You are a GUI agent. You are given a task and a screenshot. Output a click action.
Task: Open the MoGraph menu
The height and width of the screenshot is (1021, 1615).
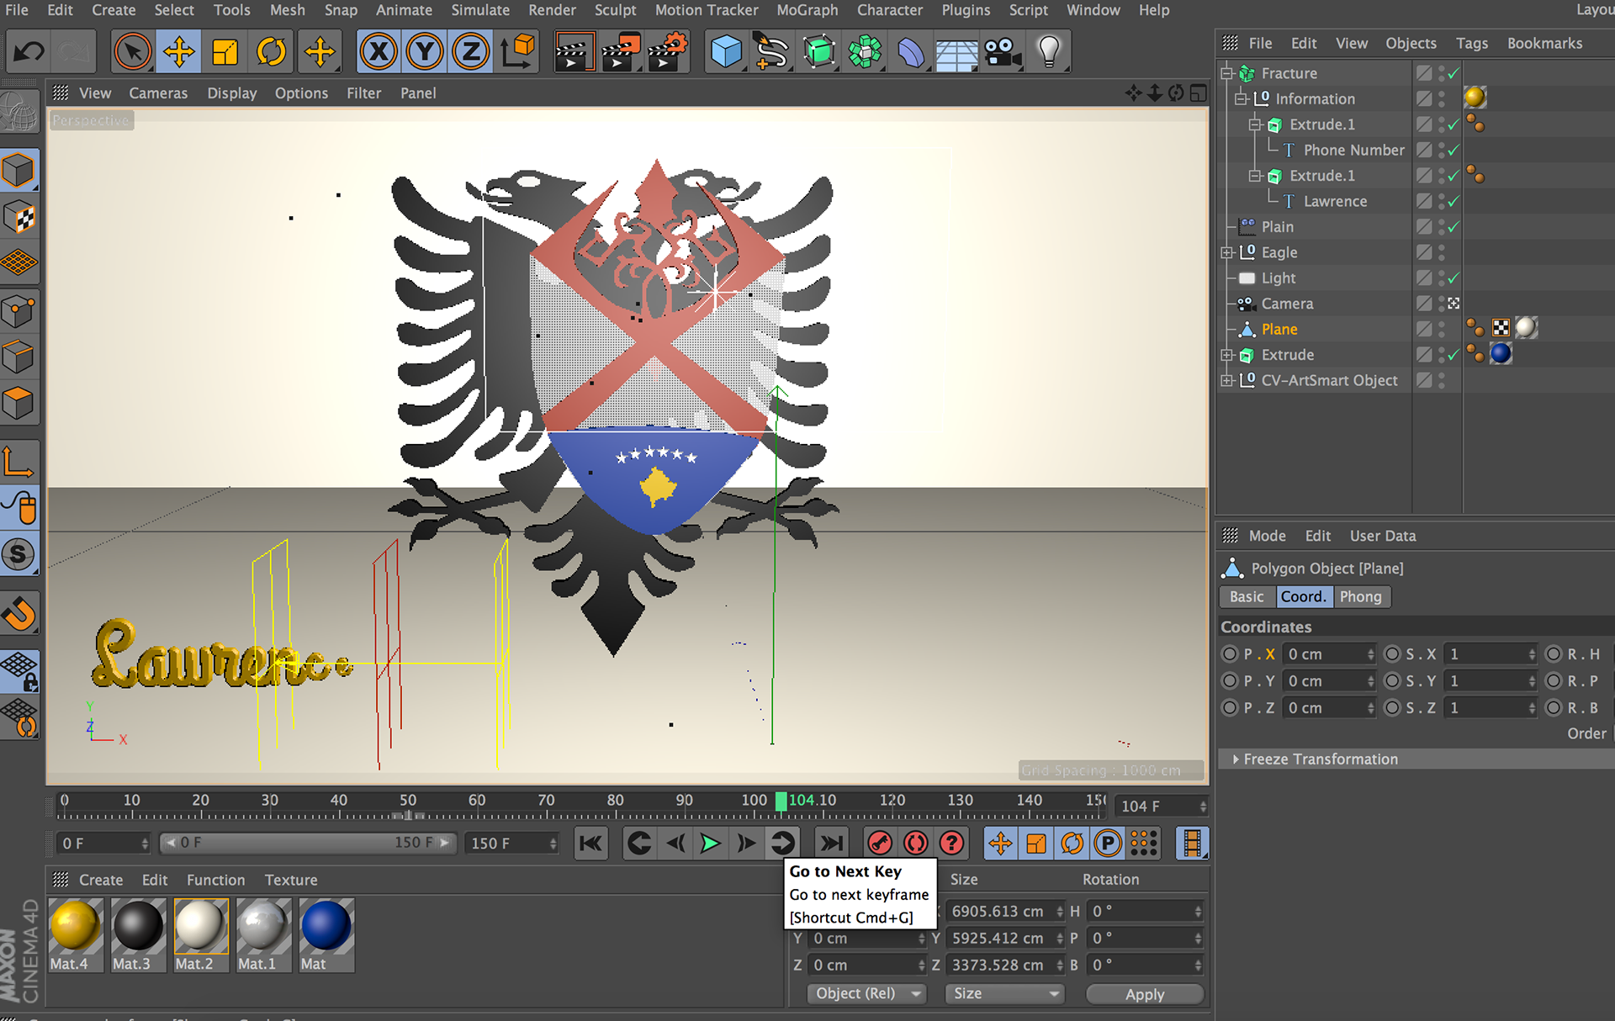(x=806, y=10)
